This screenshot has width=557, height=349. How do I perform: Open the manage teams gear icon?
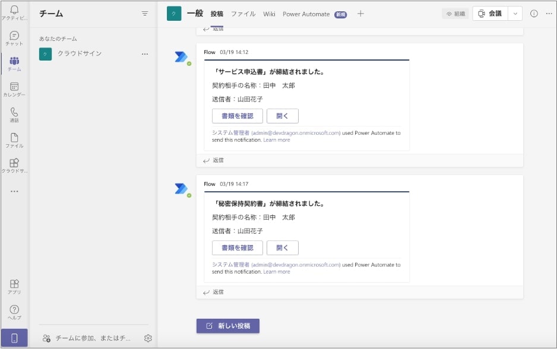coord(148,338)
